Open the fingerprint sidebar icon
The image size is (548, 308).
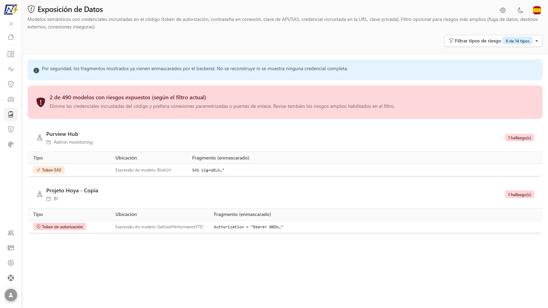11,144
